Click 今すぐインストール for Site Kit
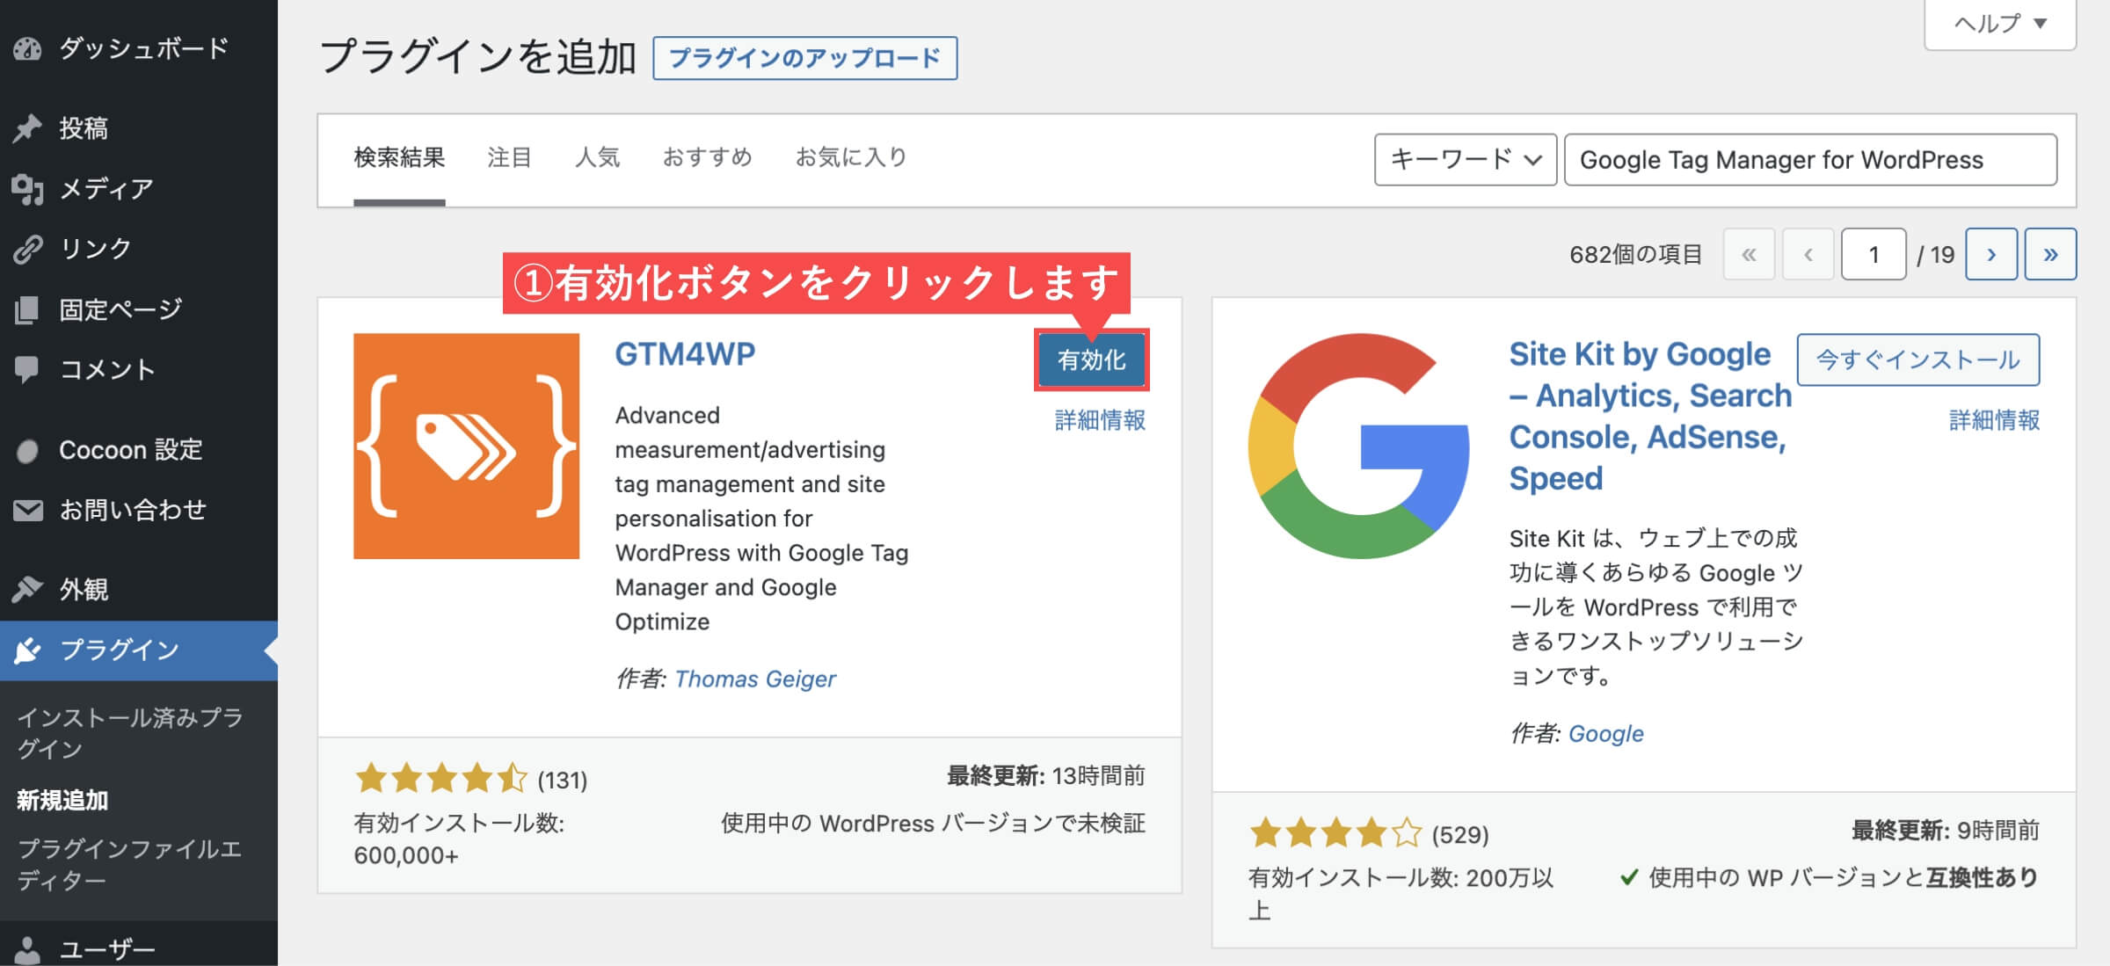The height and width of the screenshot is (966, 2110). pyautogui.click(x=1918, y=360)
